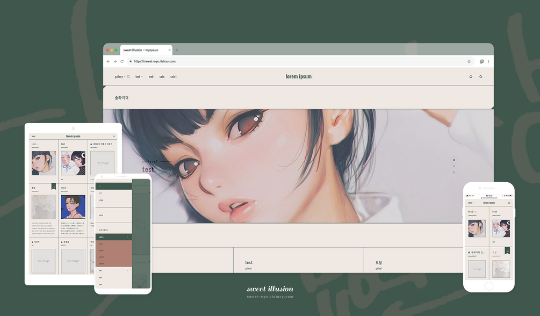Click the search icon in iPhone header
Screen dimensions: 540x316
pos(509,203)
